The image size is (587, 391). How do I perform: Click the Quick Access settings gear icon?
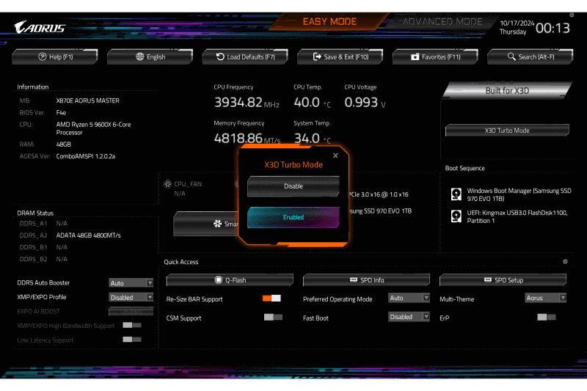(565, 262)
